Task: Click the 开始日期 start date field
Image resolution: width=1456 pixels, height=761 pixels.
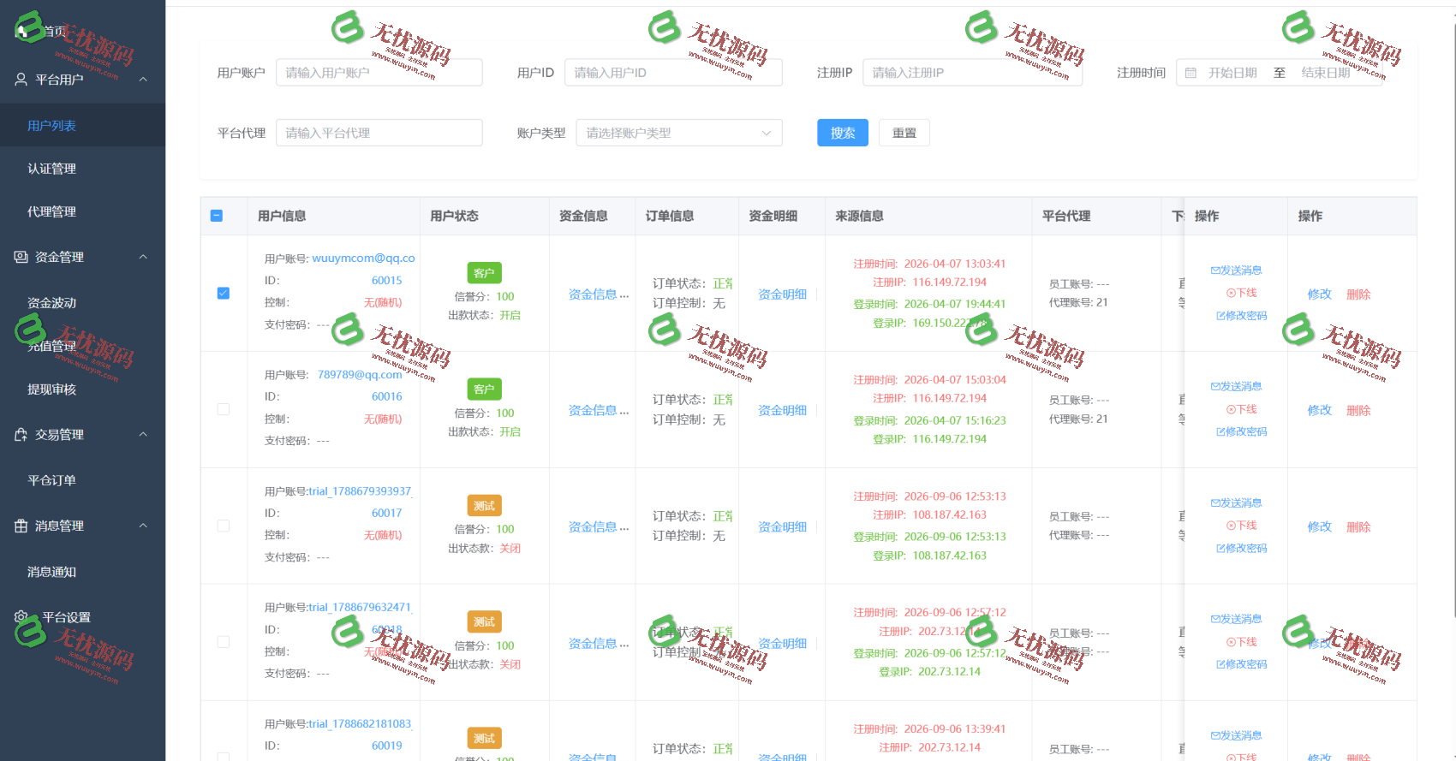Action: [1232, 73]
